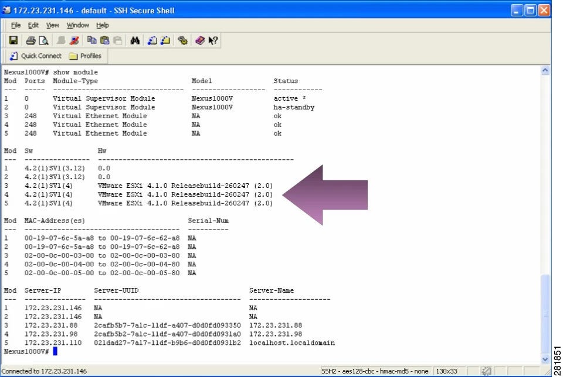
Task: Open the View menu
Action: (x=52, y=25)
